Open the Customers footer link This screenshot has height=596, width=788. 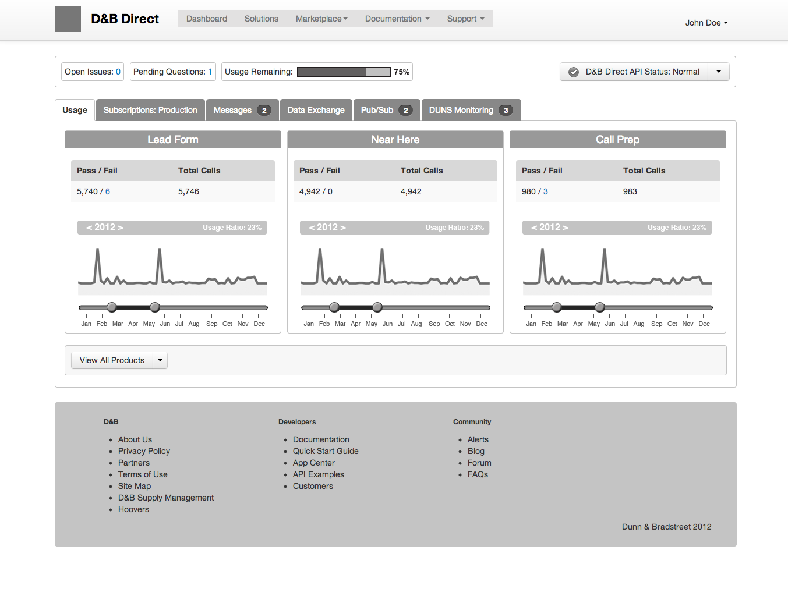click(313, 486)
